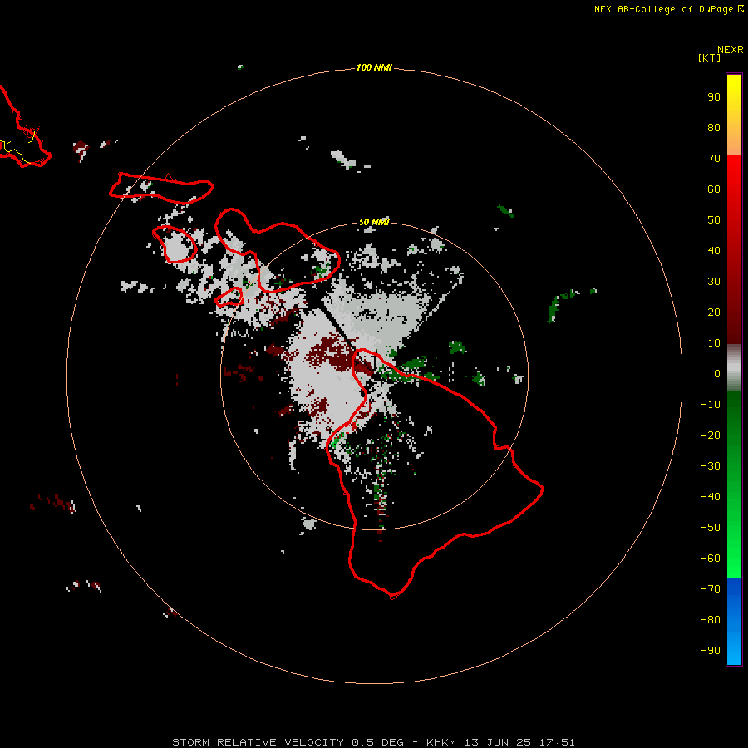Click the positive 40 knot scale label
This screenshot has height=748, width=748.
(x=714, y=251)
